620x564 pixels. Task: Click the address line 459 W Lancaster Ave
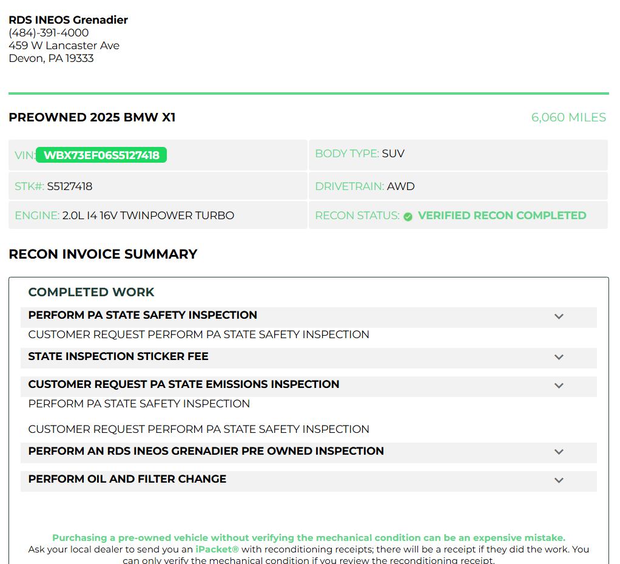pyautogui.click(x=64, y=46)
